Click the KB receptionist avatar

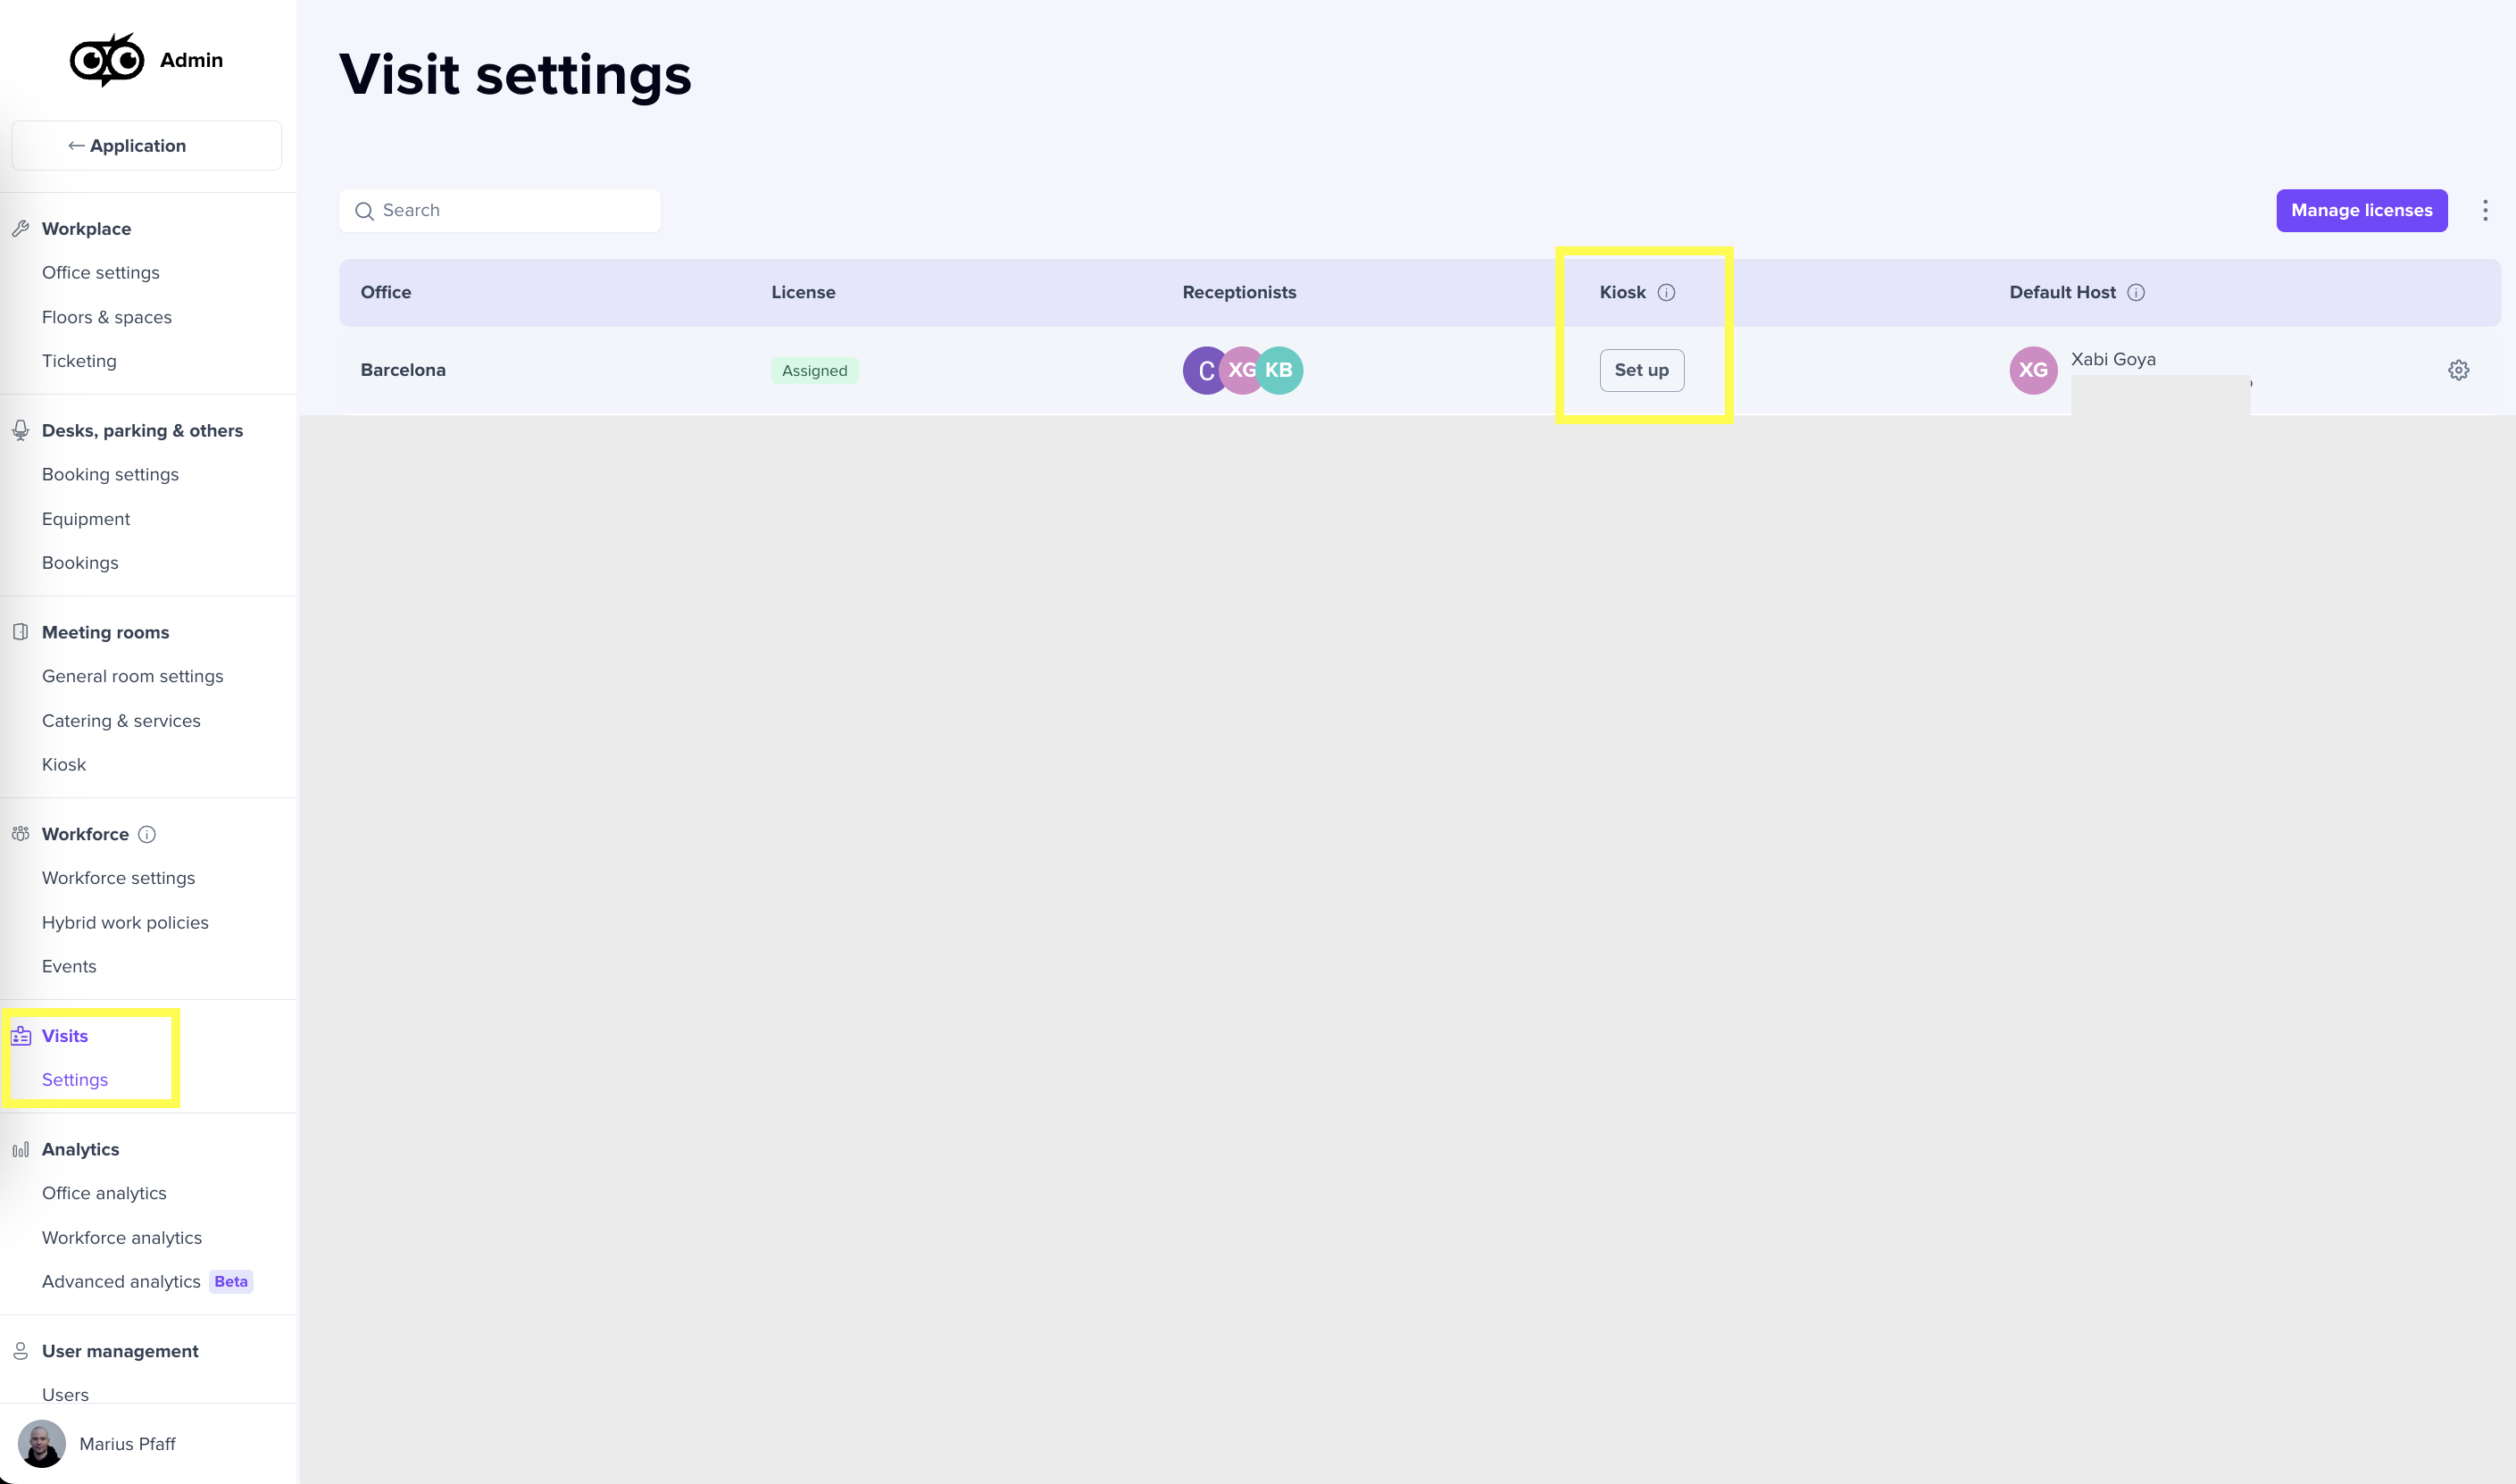pyautogui.click(x=1280, y=370)
